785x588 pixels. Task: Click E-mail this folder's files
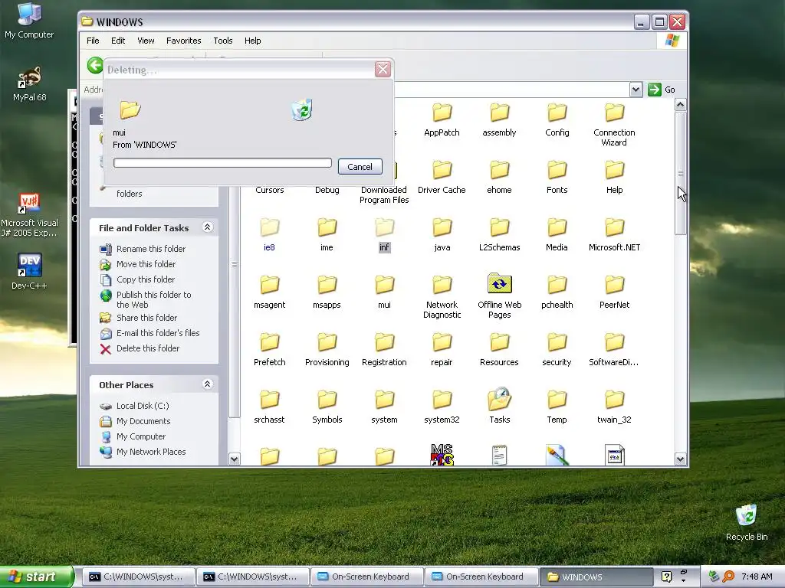(158, 333)
